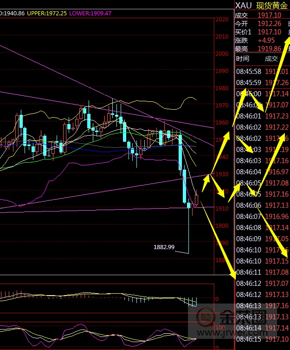Image resolution: width=290 pixels, height=350 pixels.
Task: Click the 1910 price axis label
Action: click(222, 208)
